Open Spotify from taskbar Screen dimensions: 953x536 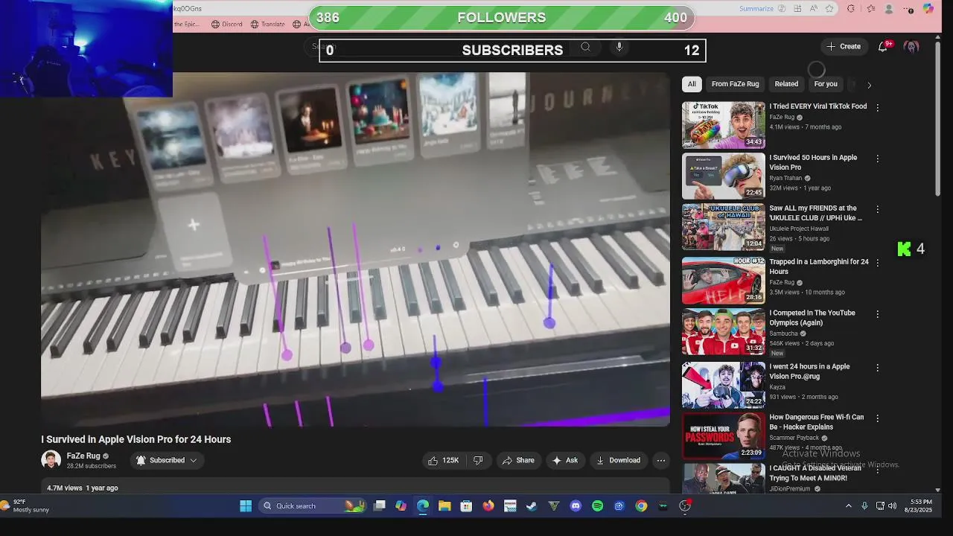(x=597, y=506)
